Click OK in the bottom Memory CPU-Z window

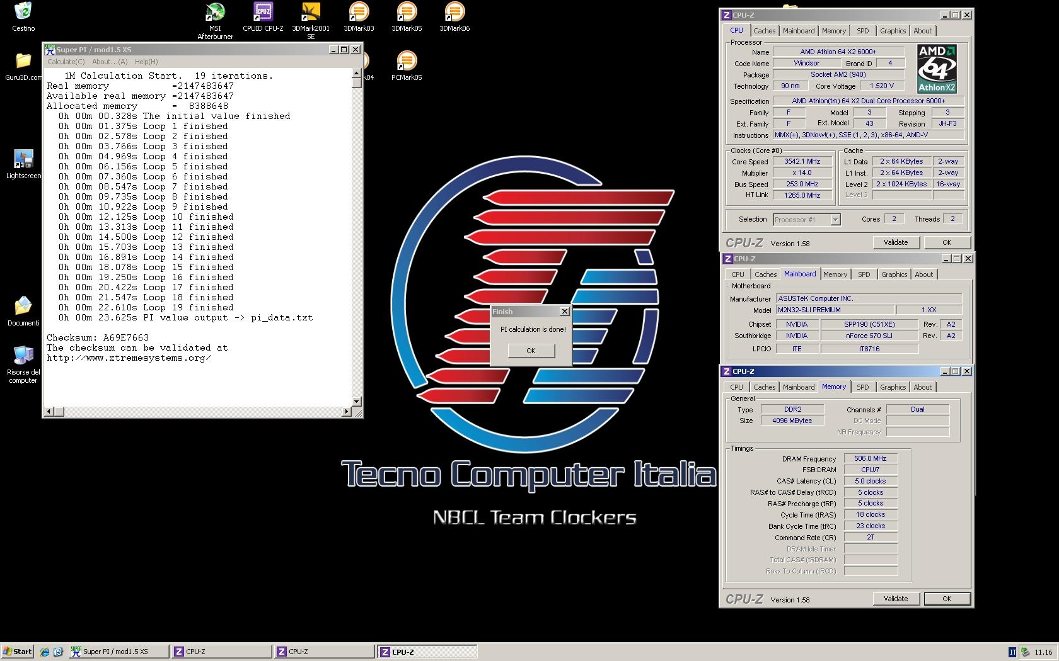click(947, 599)
